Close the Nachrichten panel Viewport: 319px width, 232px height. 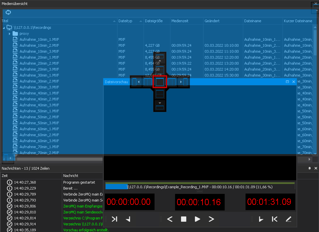316,168
